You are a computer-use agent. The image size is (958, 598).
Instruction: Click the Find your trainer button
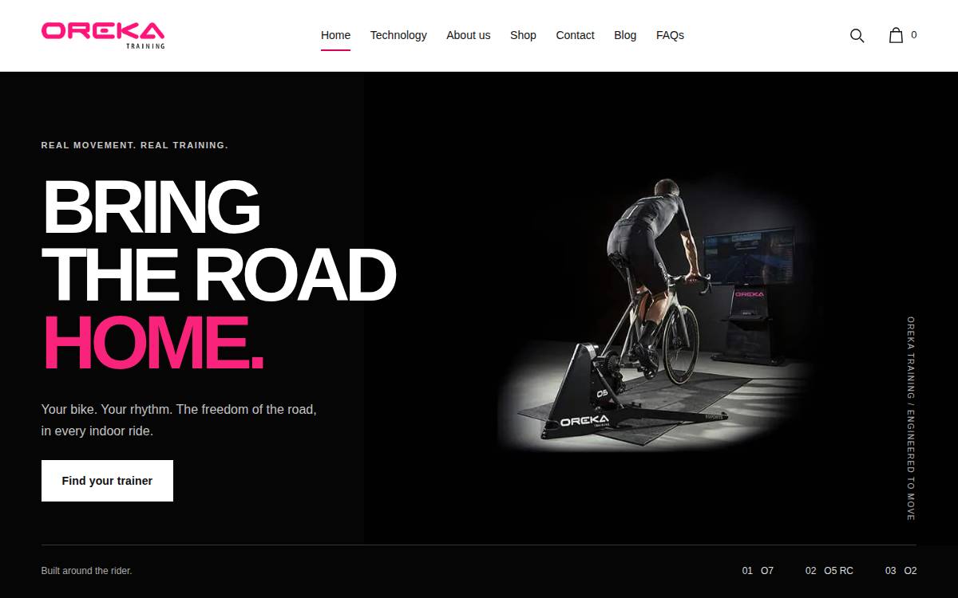[107, 481]
